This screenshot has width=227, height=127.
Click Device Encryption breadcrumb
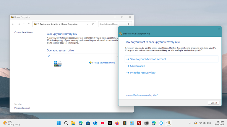pyautogui.click(x=69, y=24)
